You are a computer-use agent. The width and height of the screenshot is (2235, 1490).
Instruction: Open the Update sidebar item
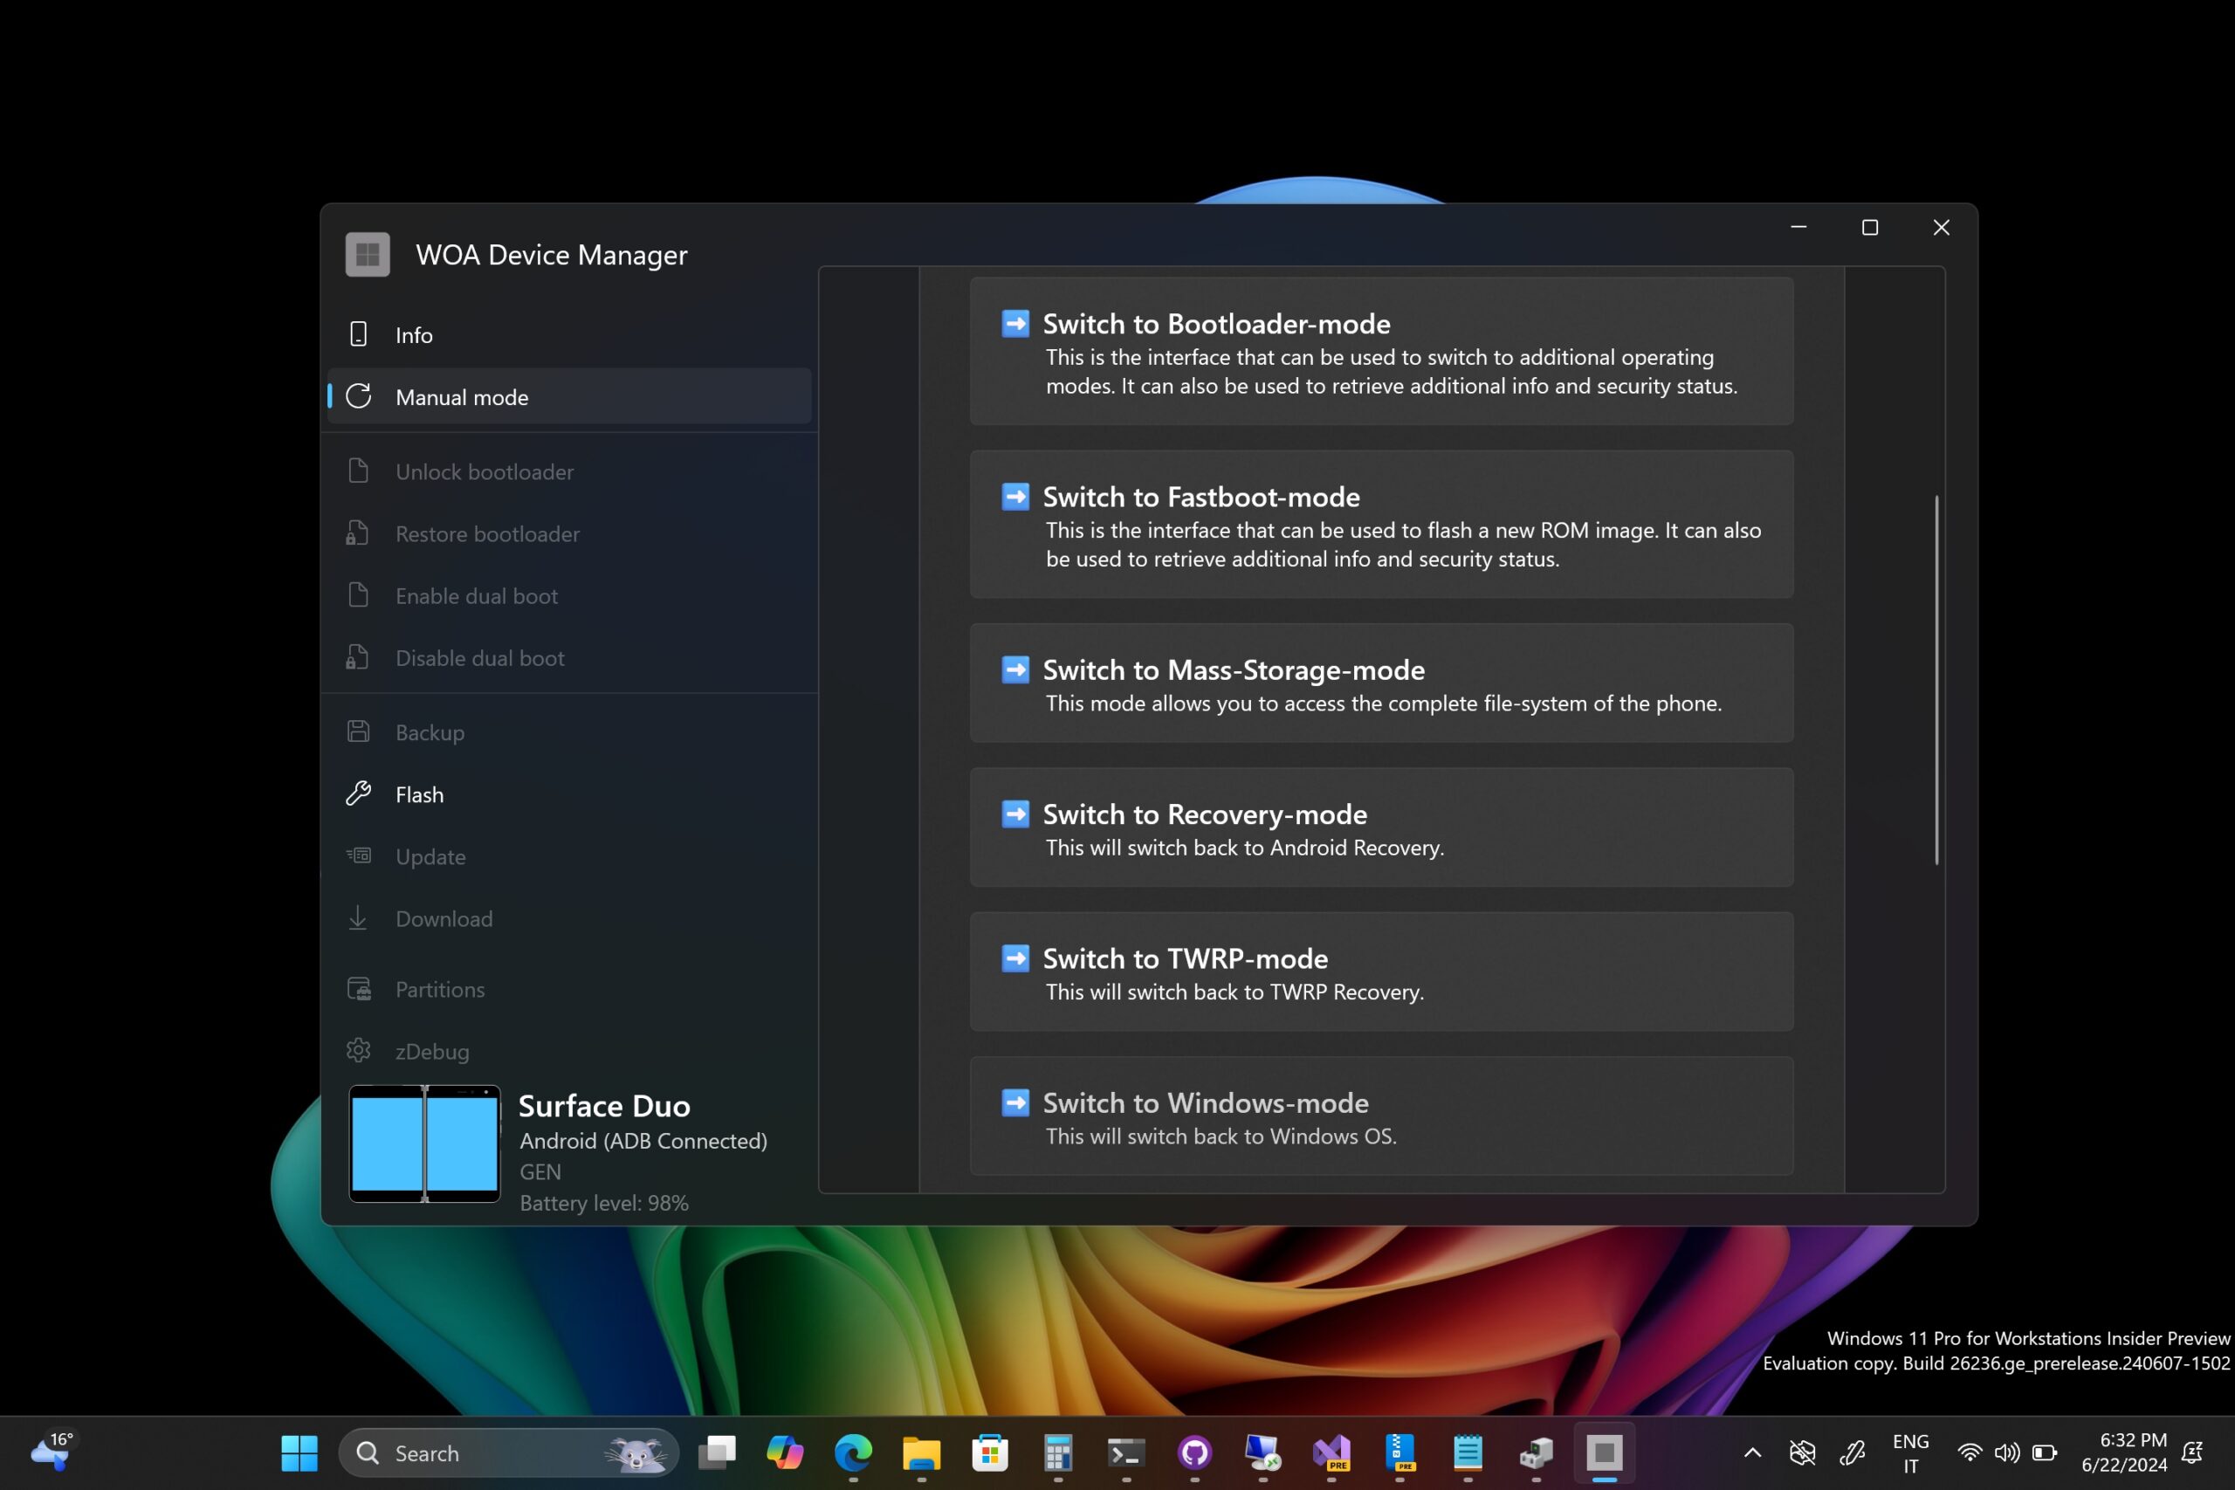pos(569,856)
